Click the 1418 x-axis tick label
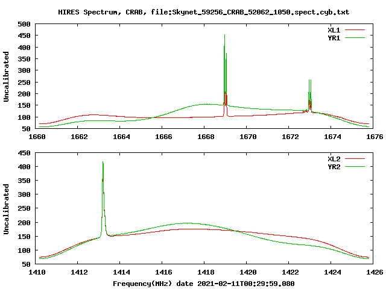 [206, 272]
